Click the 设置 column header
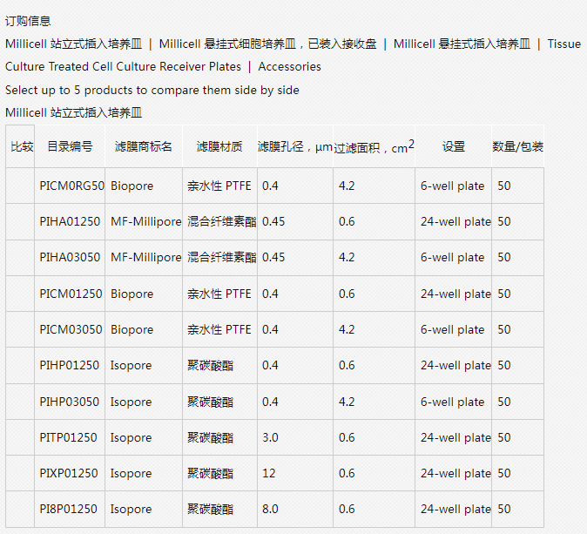Viewport: 587px width, 534px height. coord(454,146)
